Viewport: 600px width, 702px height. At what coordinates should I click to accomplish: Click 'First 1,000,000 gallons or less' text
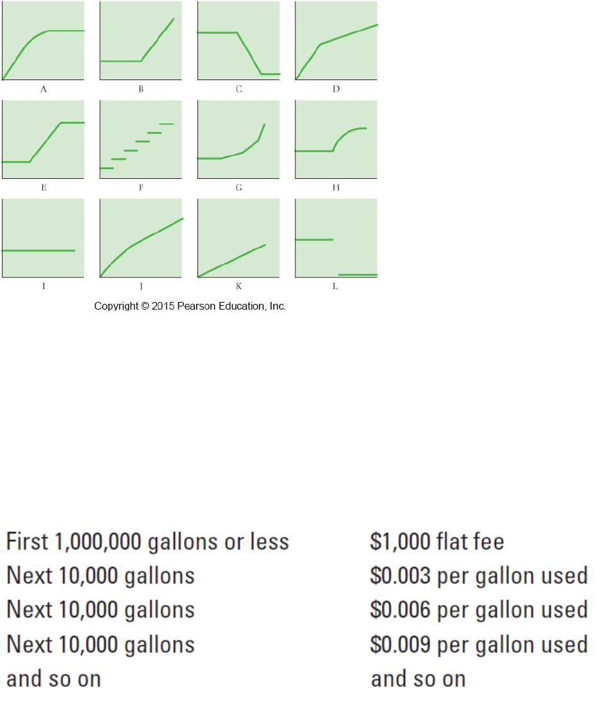(147, 541)
